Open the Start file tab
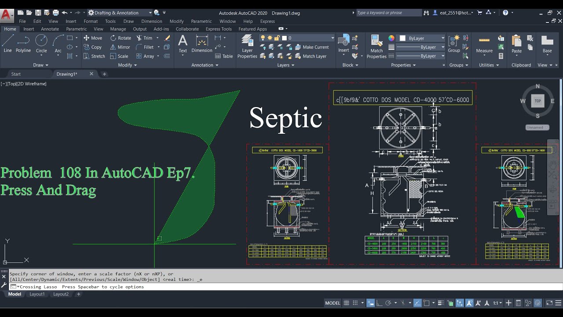 point(16,74)
